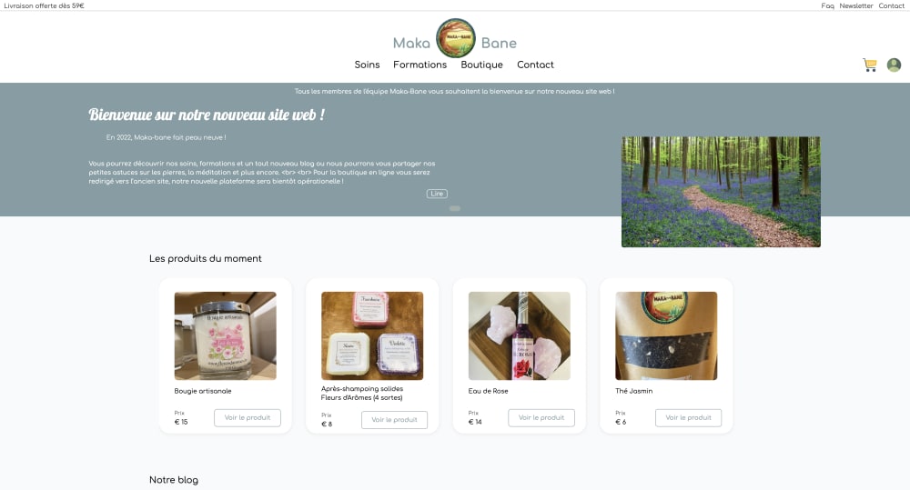
Task: View the Bougie artisanale product
Action: (248, 417)
